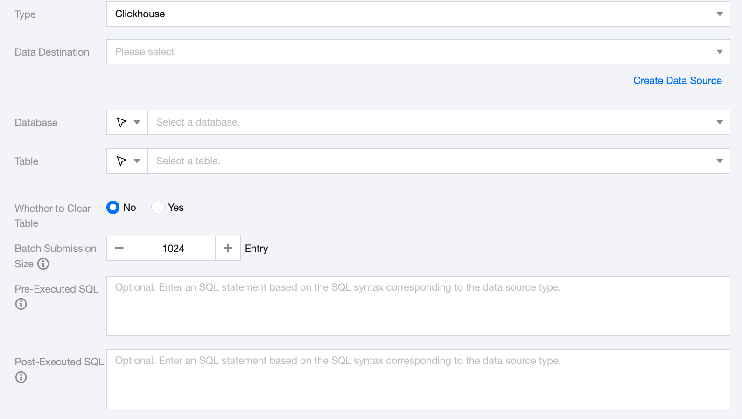This screenshot has height=419, width=742.
Task: Click the Post-Executed SQL info icon
Action: point(21,377)
